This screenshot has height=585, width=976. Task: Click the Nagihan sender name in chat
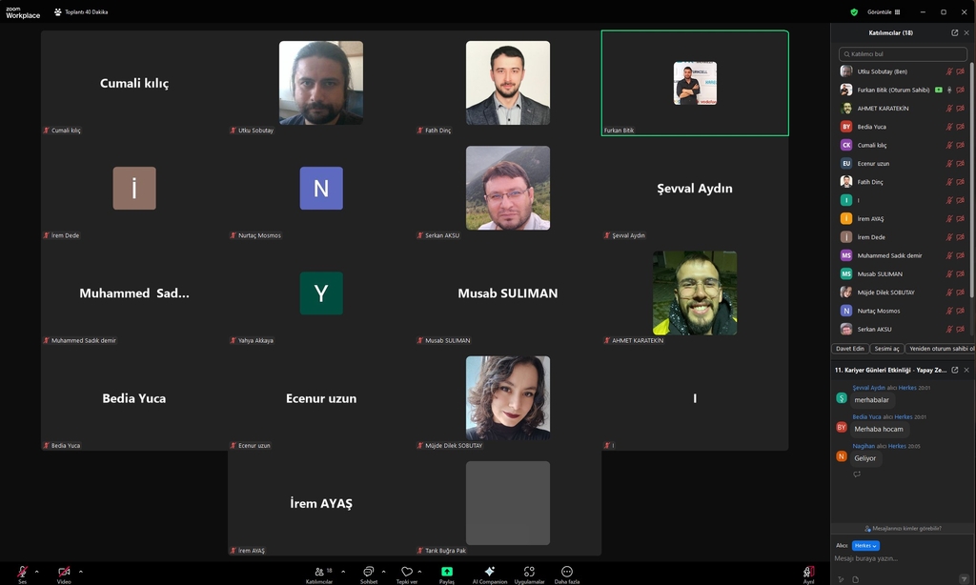coord(864,446)
